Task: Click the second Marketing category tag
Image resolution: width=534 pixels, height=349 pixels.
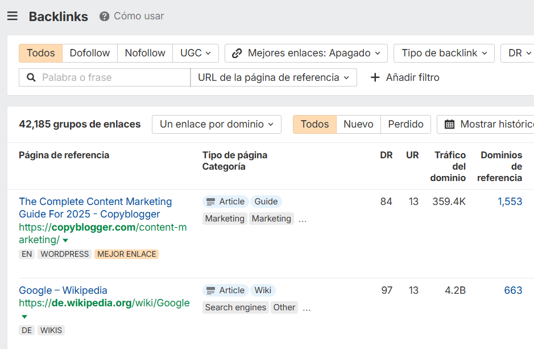Action: click(271, 219)
